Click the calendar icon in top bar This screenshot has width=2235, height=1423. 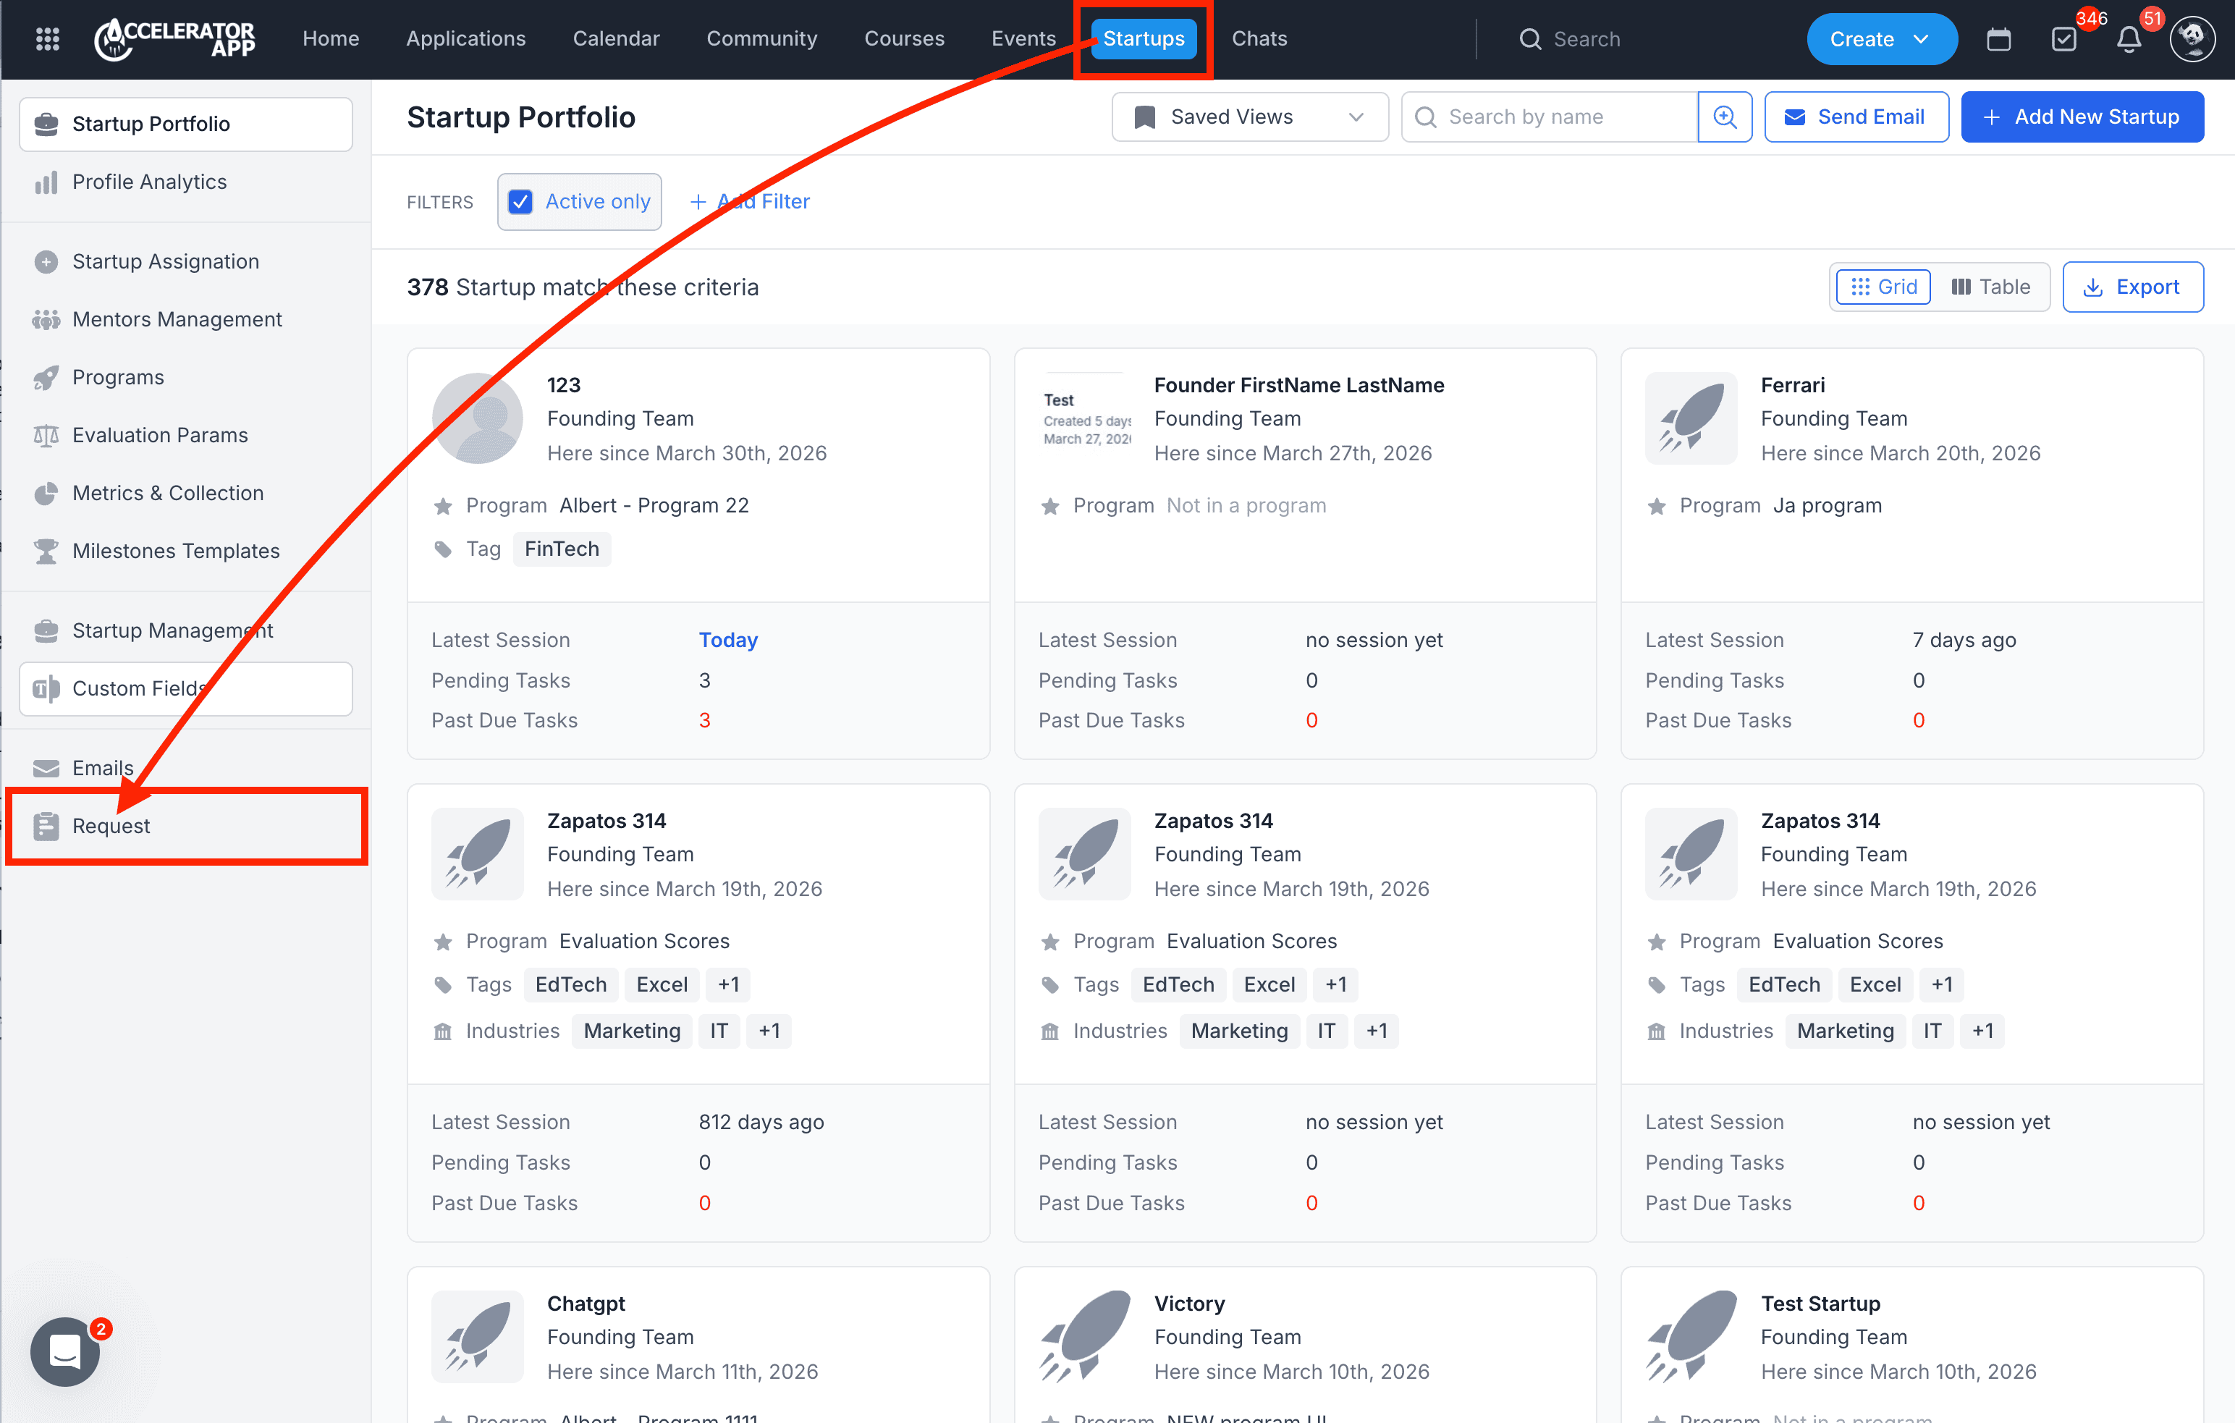[x=1998, y=39]
